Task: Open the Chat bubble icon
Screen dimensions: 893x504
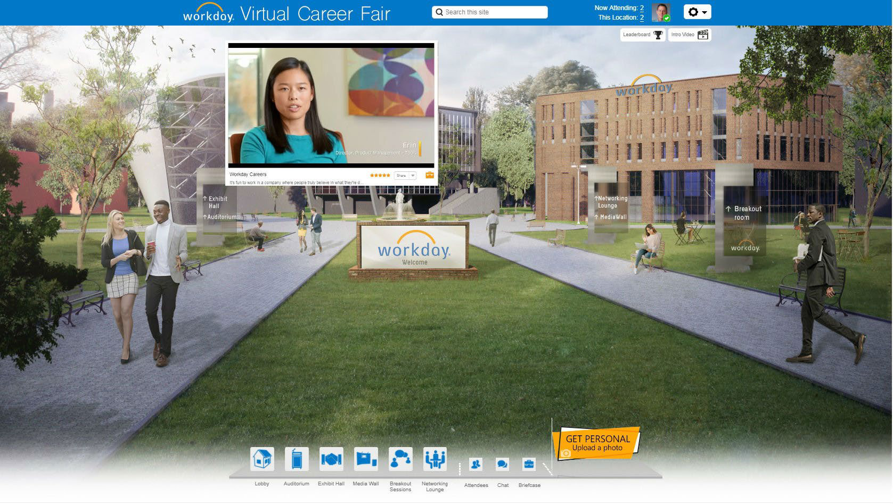Action: coord(502,464)
